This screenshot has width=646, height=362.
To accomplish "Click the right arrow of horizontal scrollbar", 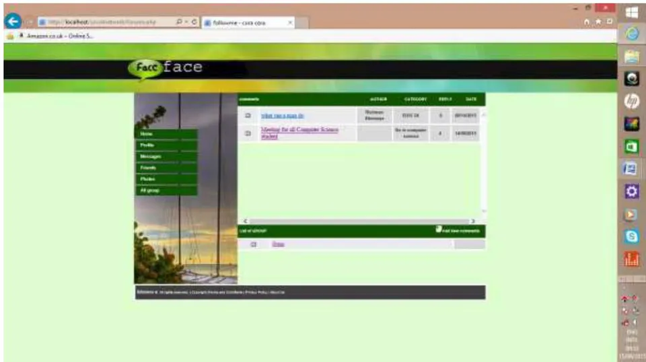I will tap(473, 221).
